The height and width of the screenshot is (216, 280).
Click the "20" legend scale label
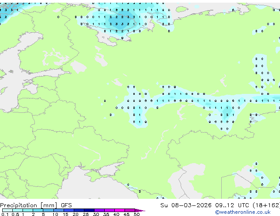click(x=76, y=214)
